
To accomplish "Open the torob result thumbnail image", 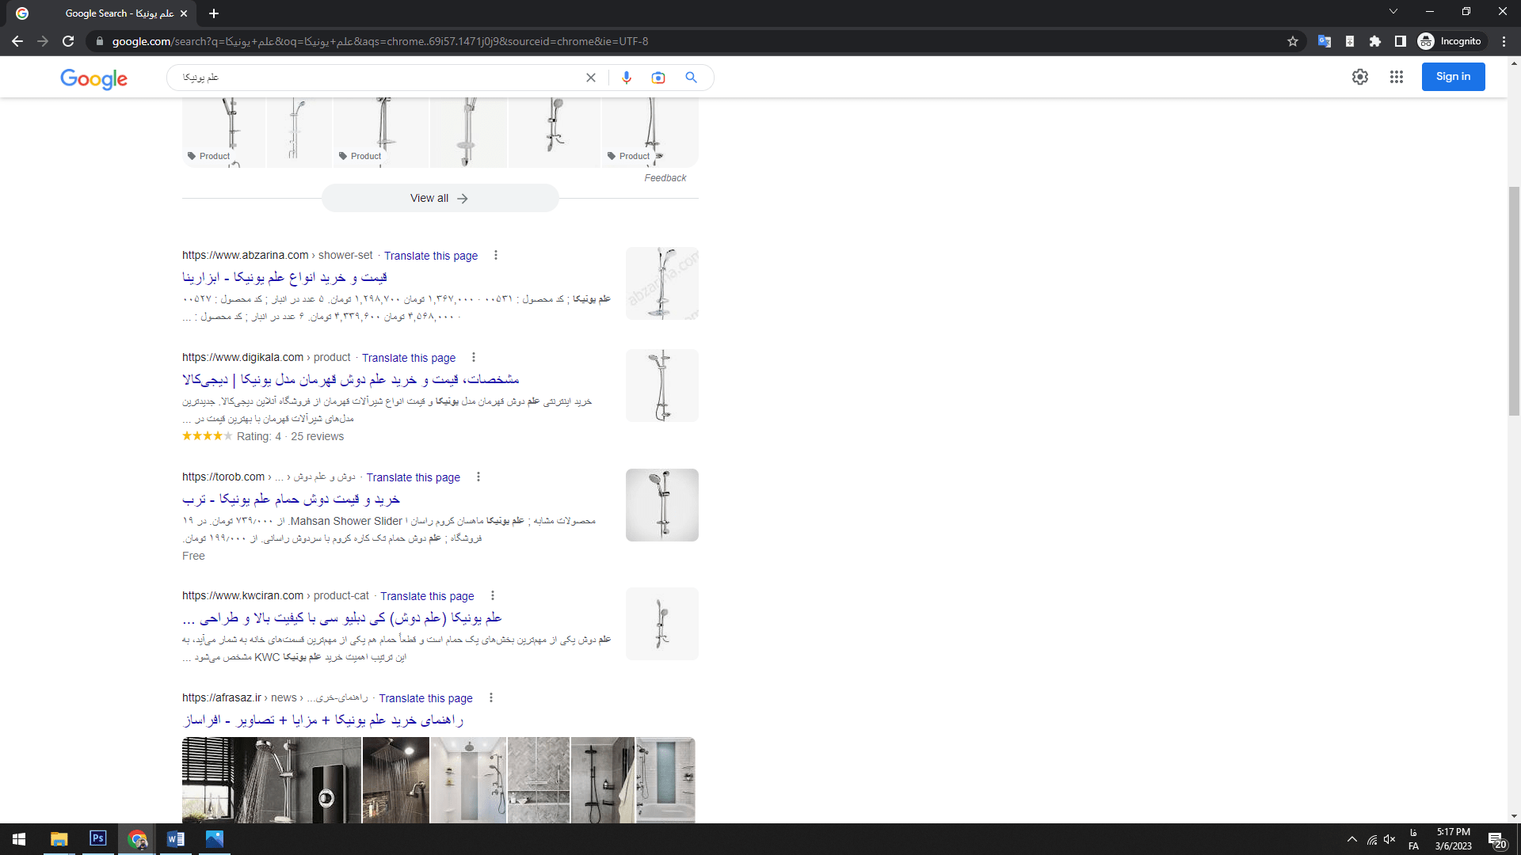I will click(662, 505).
